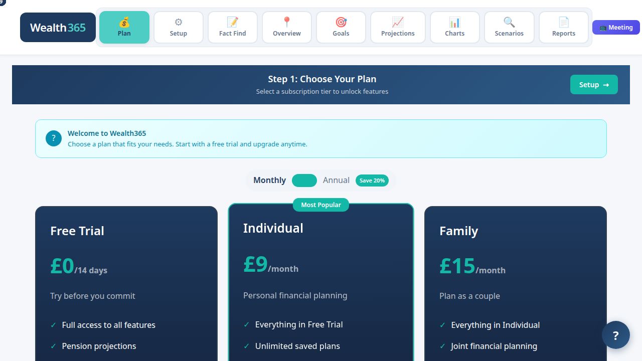Open the Overview pin icon
642x361 pixels.
[286, 22]
